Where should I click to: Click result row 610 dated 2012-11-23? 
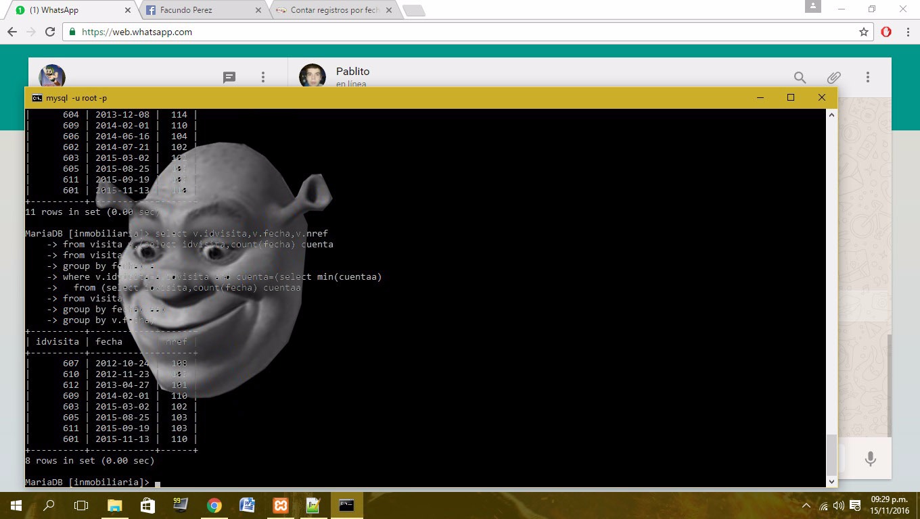[x=111, y=374]
